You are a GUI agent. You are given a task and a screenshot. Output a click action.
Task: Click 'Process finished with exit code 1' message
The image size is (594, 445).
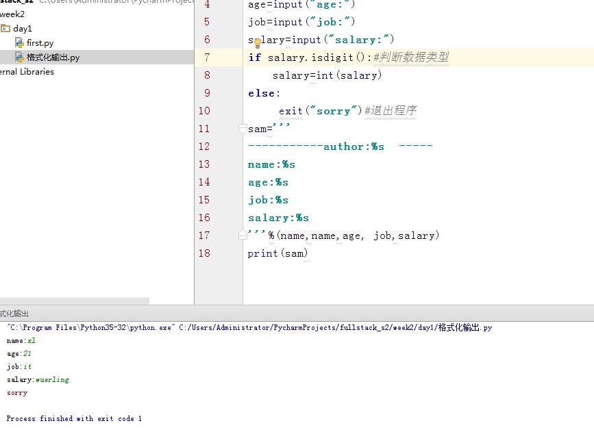[x=74, y=418]
